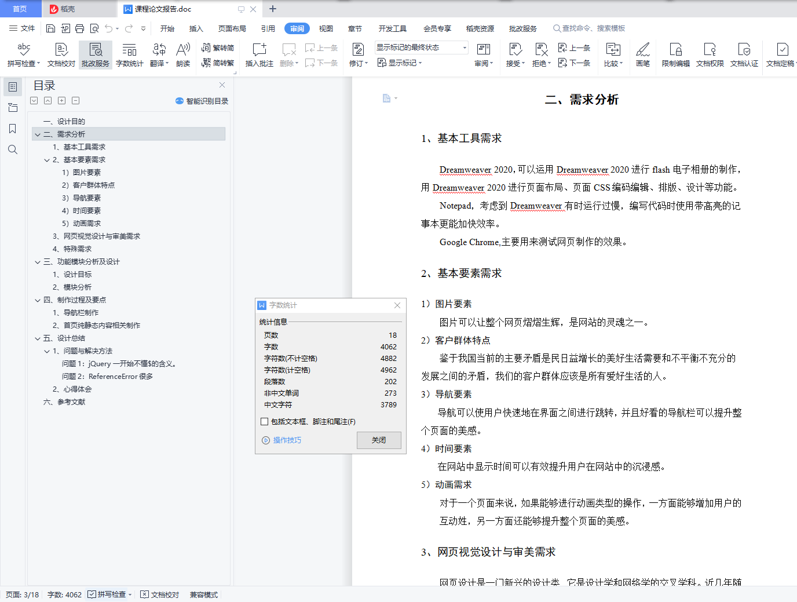
Task: Click 文档校对 in the status bar
Action: coord(160,594)
